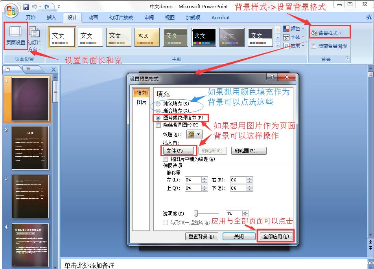Click the Office button logo

[x=11, y=10]
